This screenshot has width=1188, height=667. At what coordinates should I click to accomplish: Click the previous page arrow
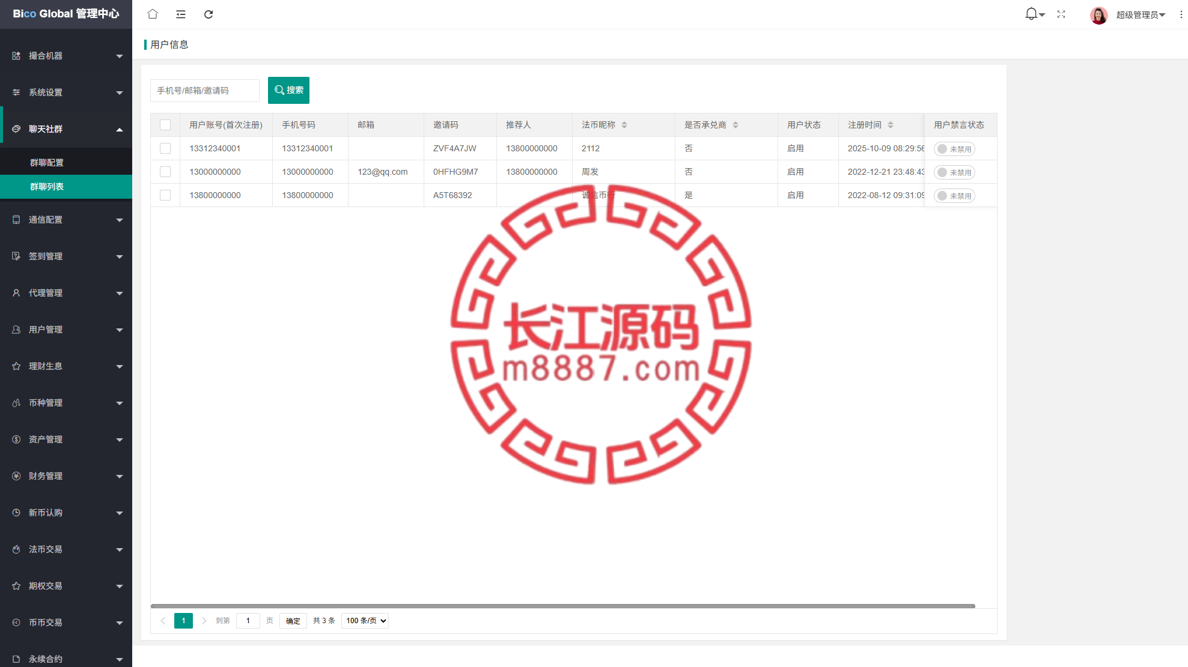[x=163, y=621]
